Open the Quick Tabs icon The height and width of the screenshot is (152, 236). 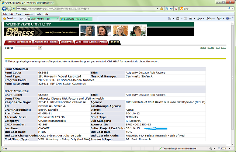coord(22,19)
